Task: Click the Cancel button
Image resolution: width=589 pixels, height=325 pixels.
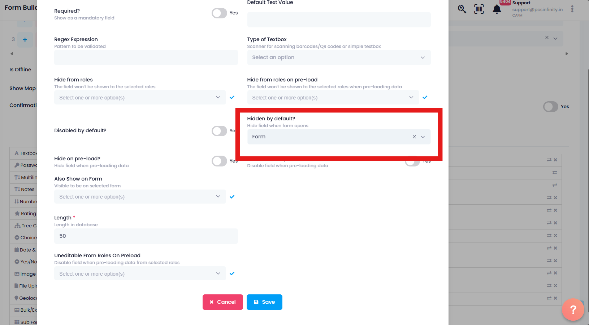Action: pos(222,302)
